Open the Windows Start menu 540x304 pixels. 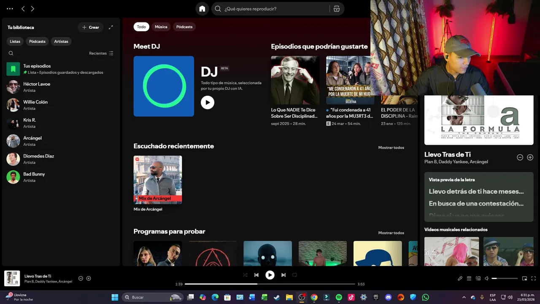tap(115, 297)
